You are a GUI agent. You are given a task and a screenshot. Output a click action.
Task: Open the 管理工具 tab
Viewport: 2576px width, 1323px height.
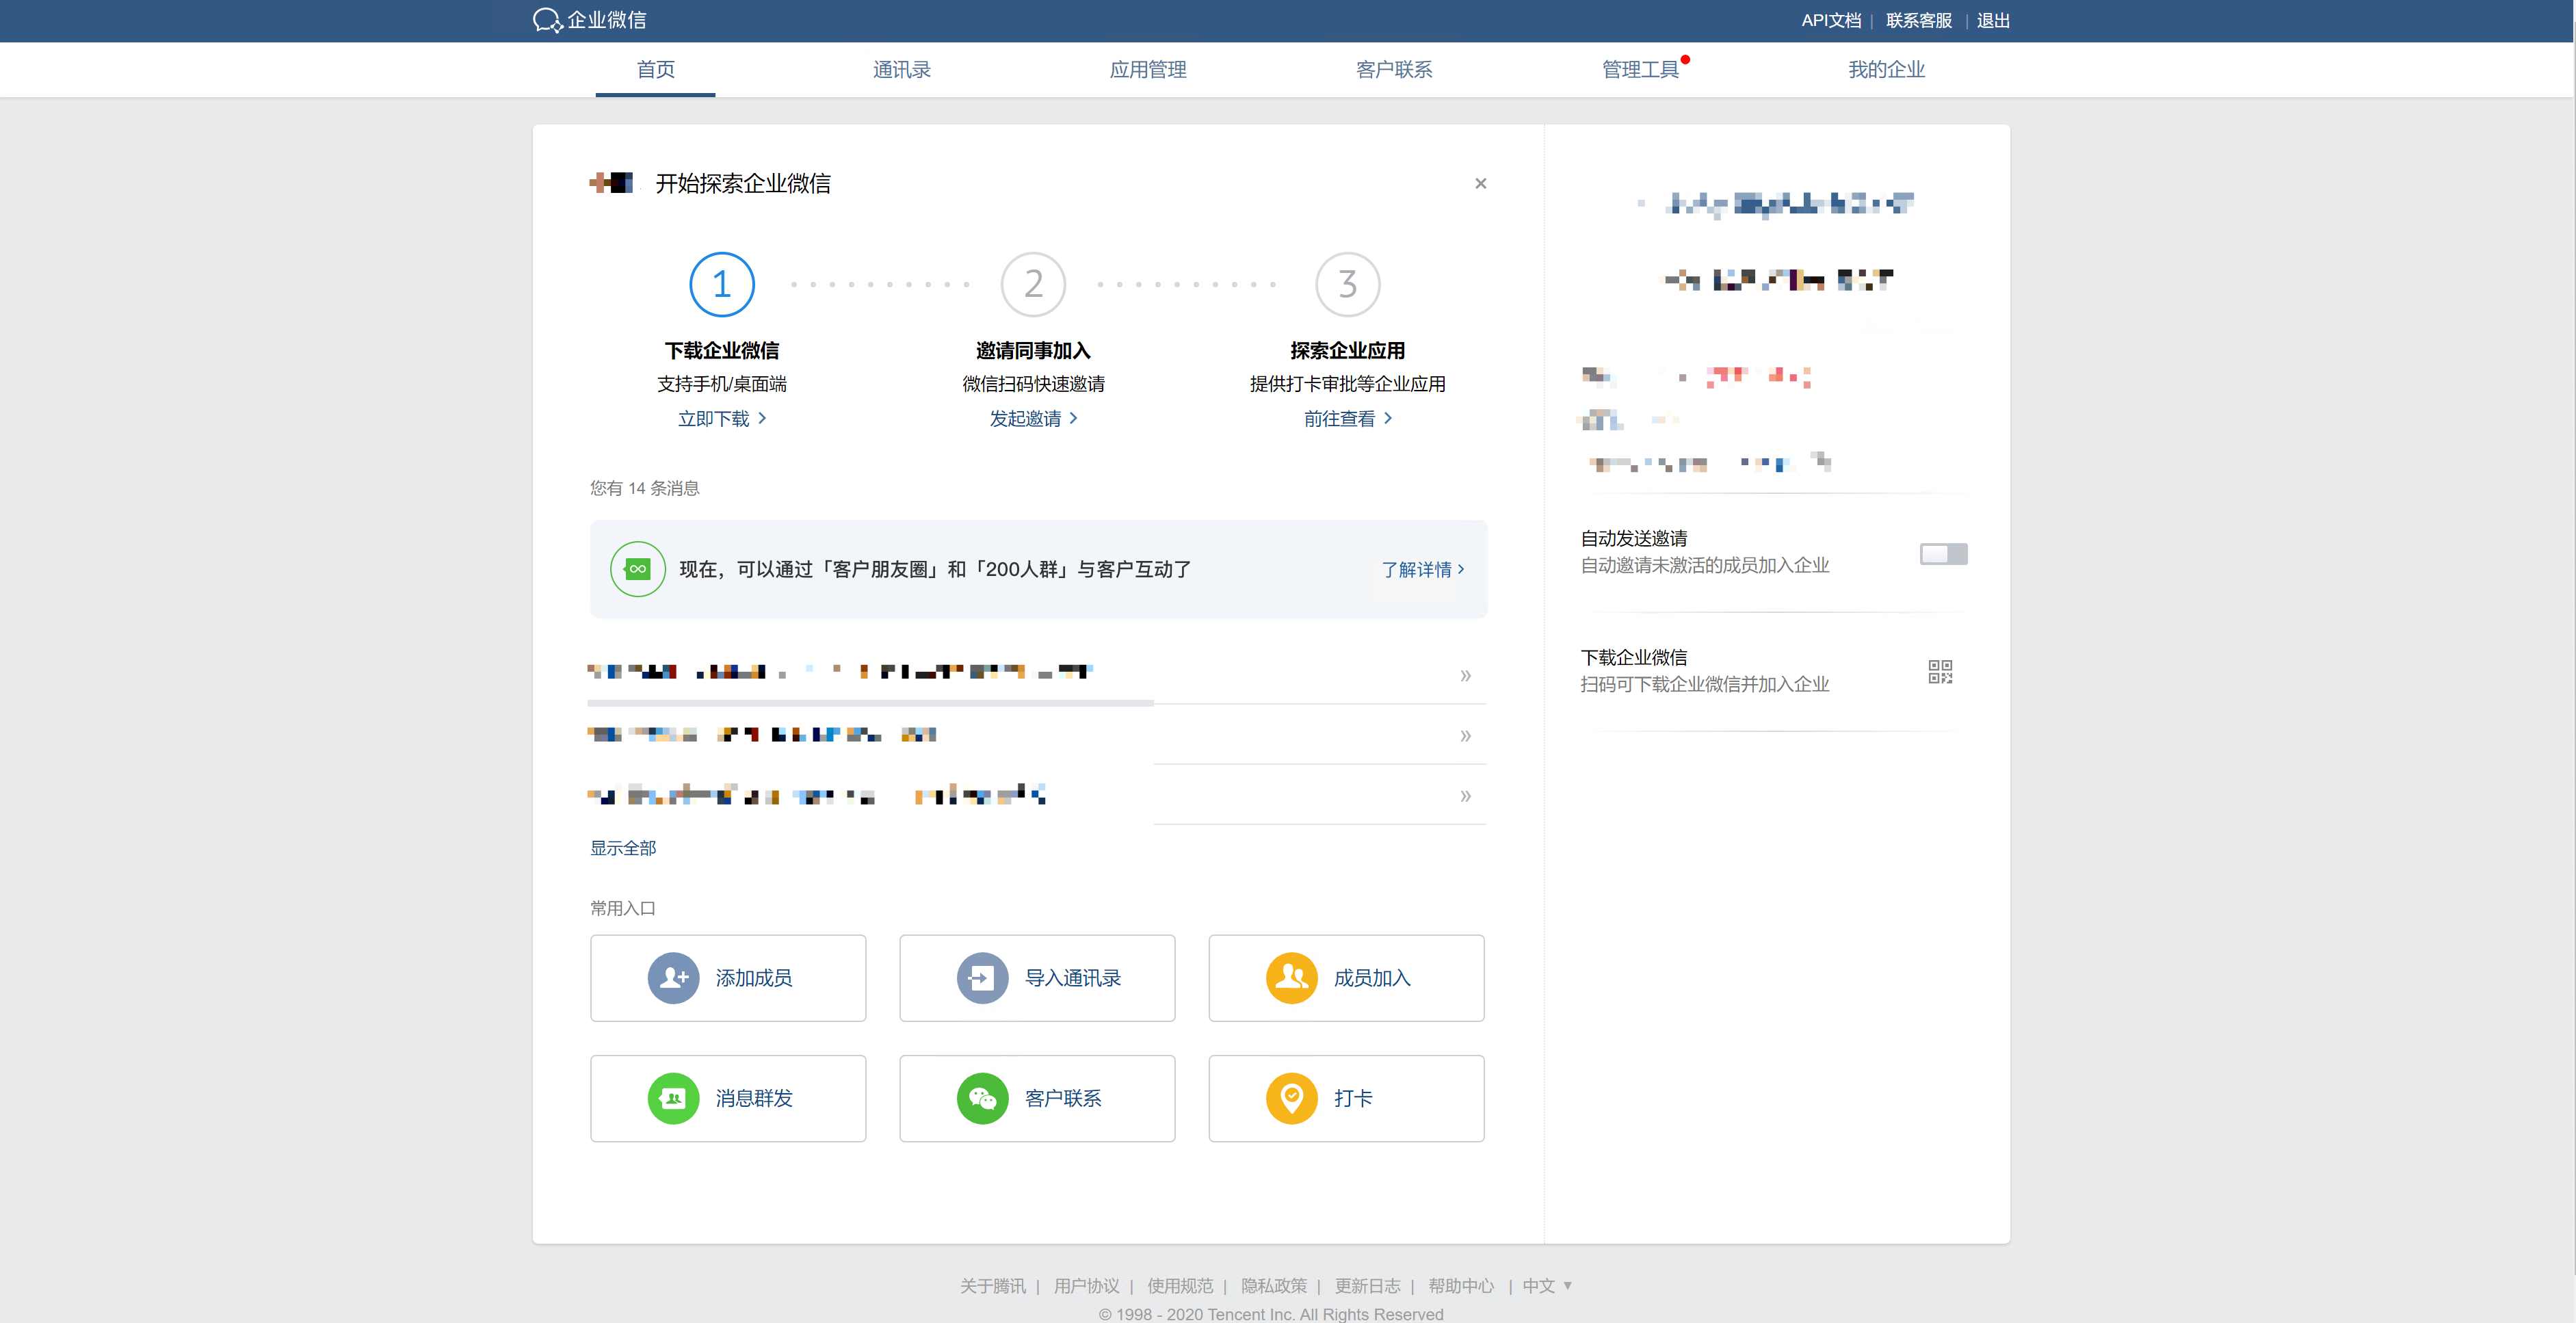tap(1640, 69)
